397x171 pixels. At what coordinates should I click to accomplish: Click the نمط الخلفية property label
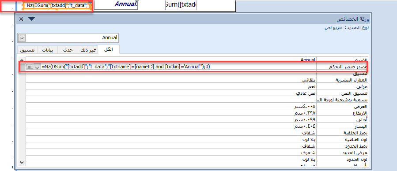[355, 133]
